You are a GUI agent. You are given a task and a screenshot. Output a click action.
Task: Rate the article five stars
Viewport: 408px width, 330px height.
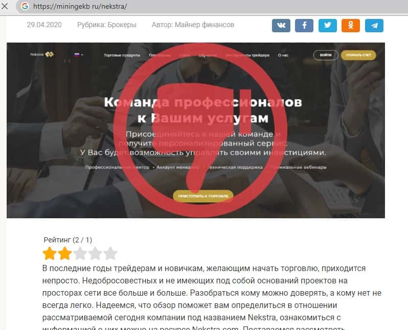tap(110, 253)
